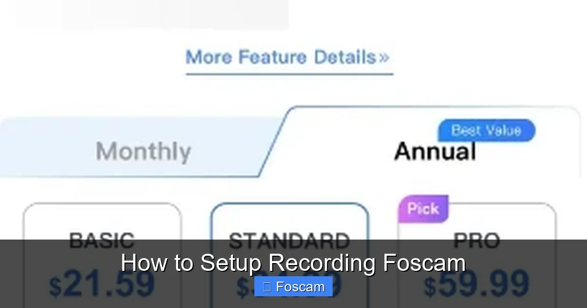Select the STANDARD plan heading
The image size is (587, 308).
point(290,240)
